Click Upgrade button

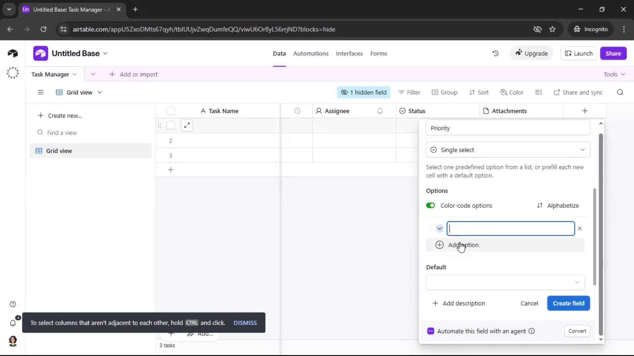[531, 53]
